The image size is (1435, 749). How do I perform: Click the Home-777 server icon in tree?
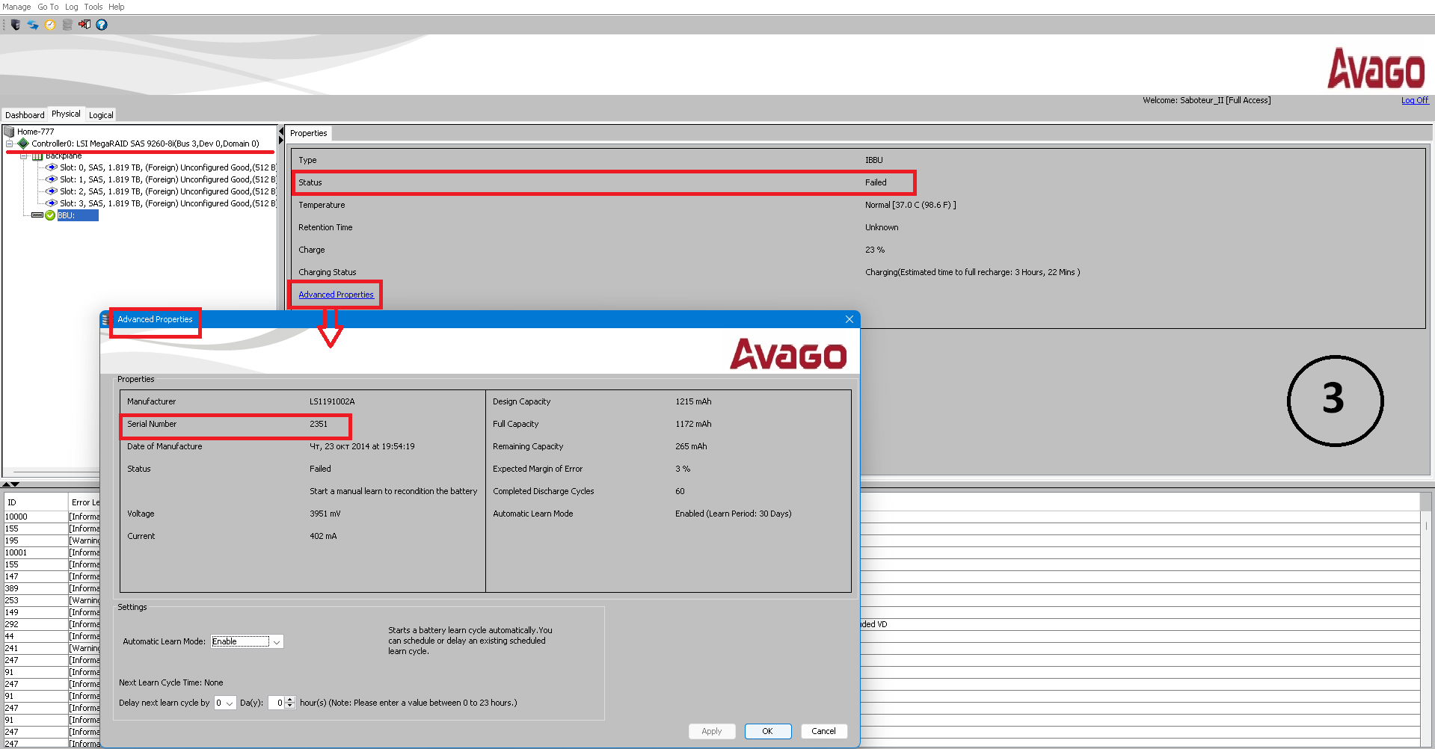(x=9, y=132)
